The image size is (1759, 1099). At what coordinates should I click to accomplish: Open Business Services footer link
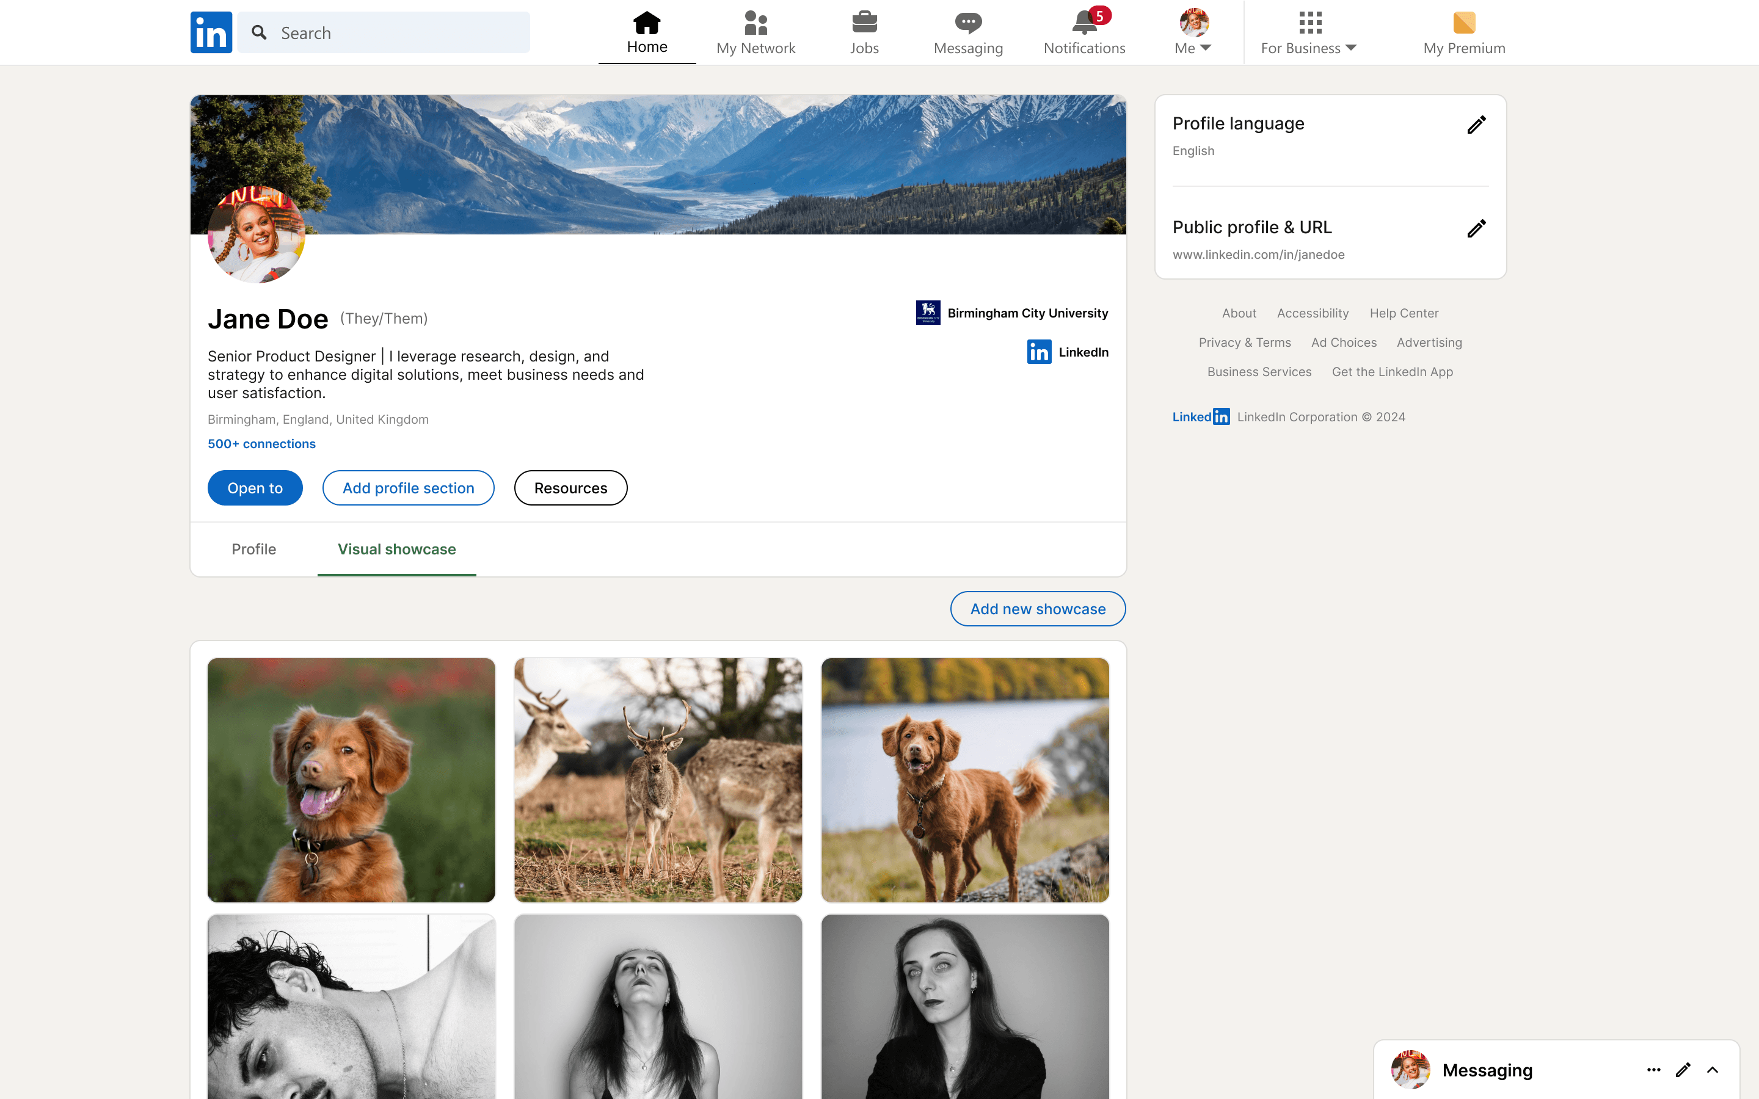point(1259,371)
